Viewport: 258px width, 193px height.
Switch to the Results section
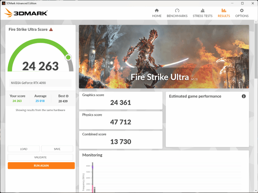pyautogui.click(x=224, y=13)
